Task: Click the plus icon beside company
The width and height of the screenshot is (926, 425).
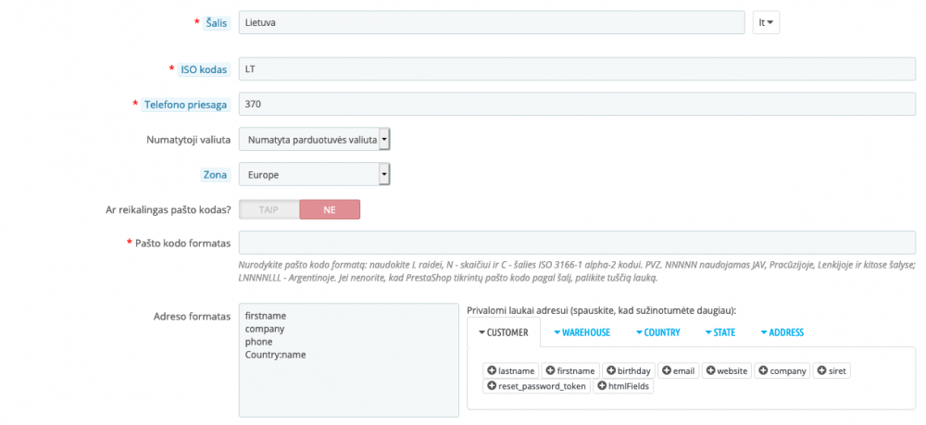Action: [x=763, y=370]
